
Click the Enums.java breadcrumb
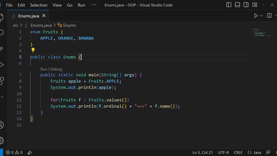pos(41,25)
